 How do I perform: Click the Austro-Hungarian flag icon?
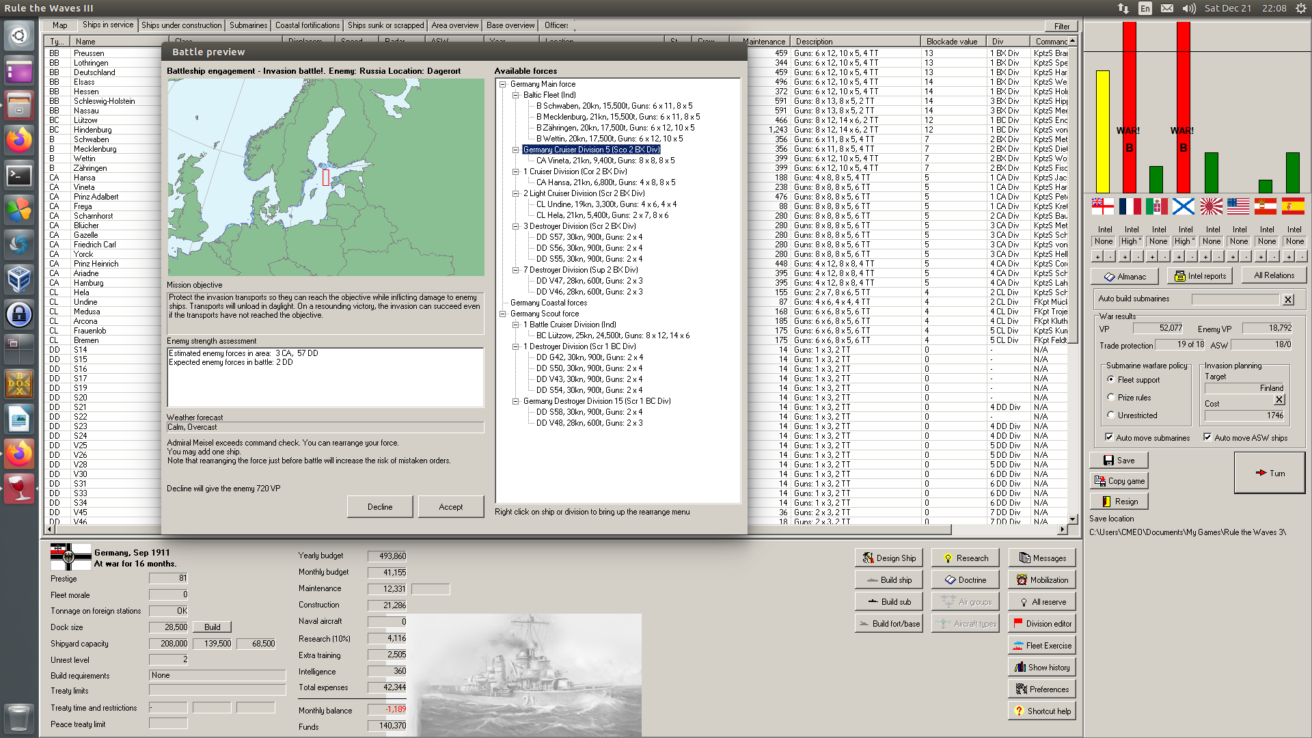click(1266, 206)
